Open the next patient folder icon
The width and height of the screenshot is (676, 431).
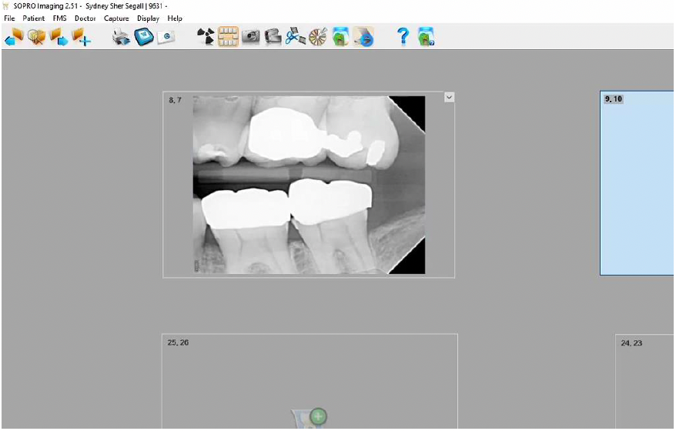point(59,37)
